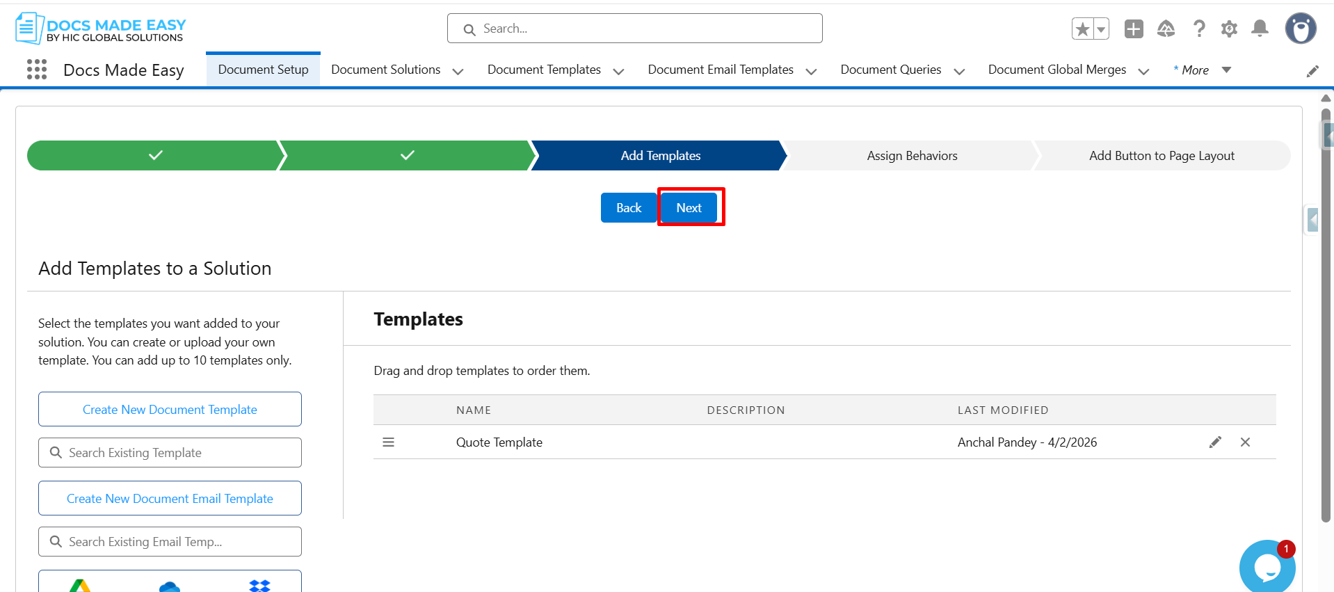The width and height of the screenshot is (1334, 592).
Task: Expand Document Solutions chevron menu
Action: [458, 71]
